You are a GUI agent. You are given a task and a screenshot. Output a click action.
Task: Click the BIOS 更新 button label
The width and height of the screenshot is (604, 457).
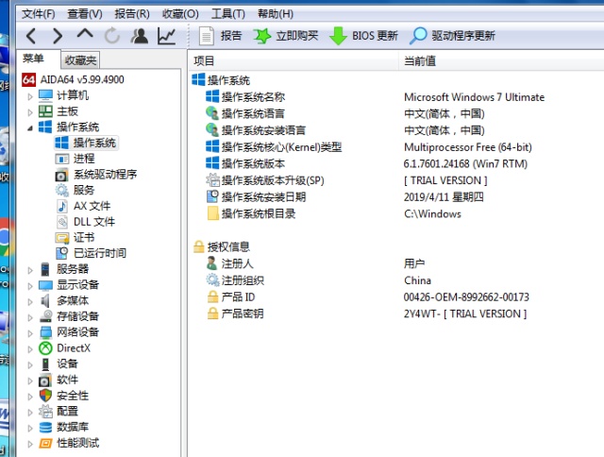click(x=375, y=36)
